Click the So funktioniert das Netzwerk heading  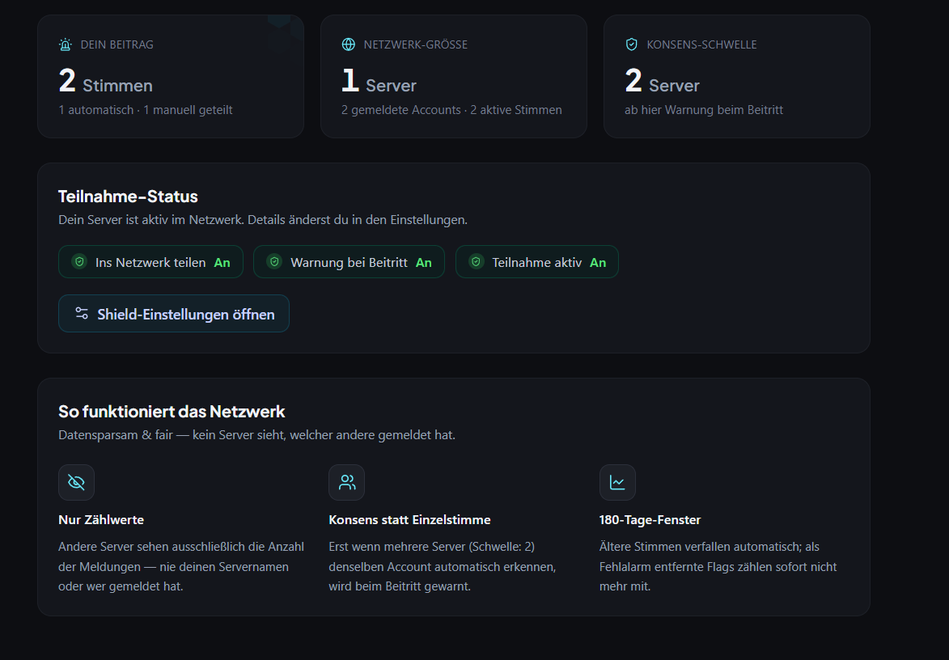[x=172, y=412]
